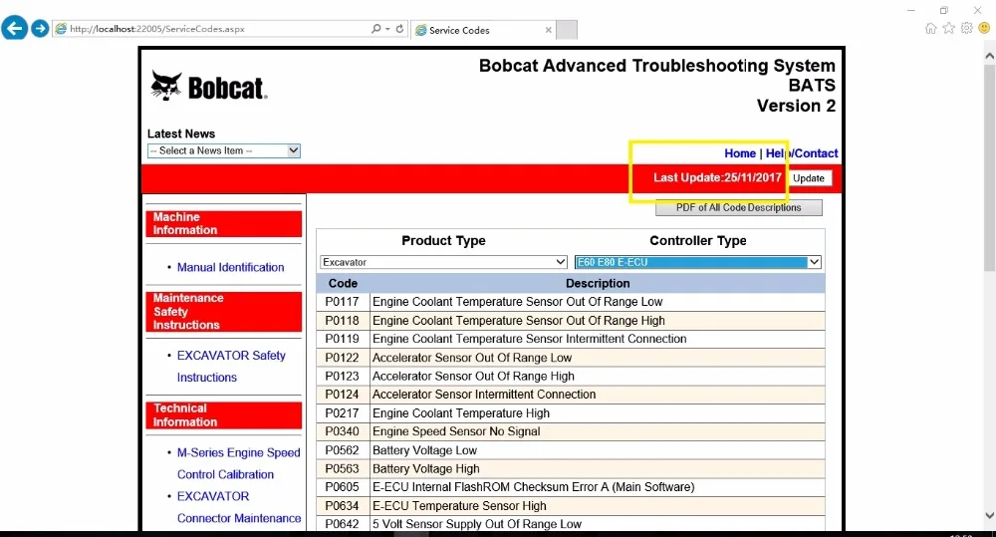Close the Service Codes tab

click(x=548, y=30)
